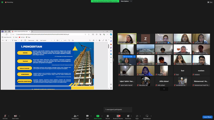Open Whiteboards
This screenshot has height=120, width=214.
click(147, 117)
